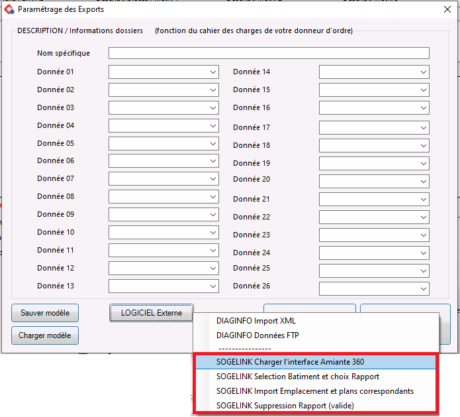Screen dimensions: 460x417
Task: Open the Donnée 23 dropdown
Action: 374,235
